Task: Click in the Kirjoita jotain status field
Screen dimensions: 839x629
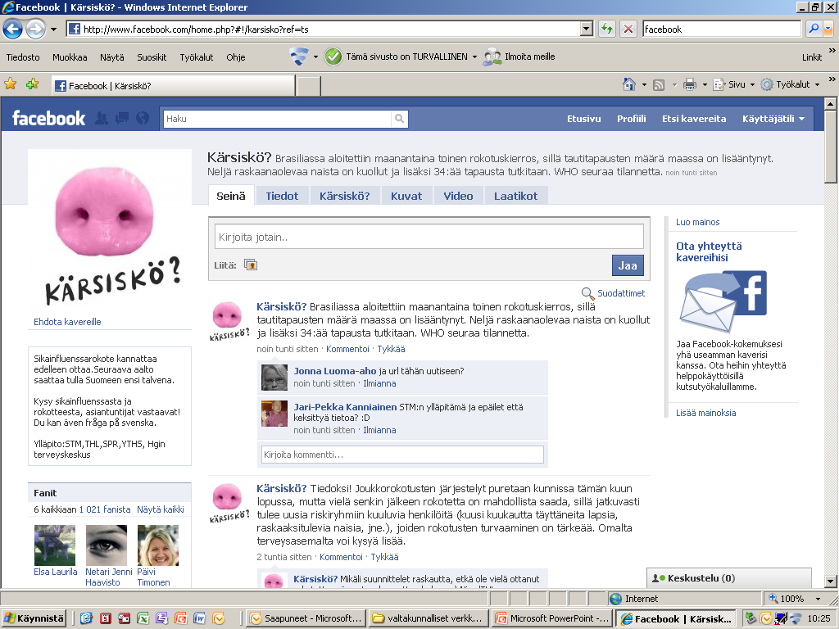Action: coord(429,237)
